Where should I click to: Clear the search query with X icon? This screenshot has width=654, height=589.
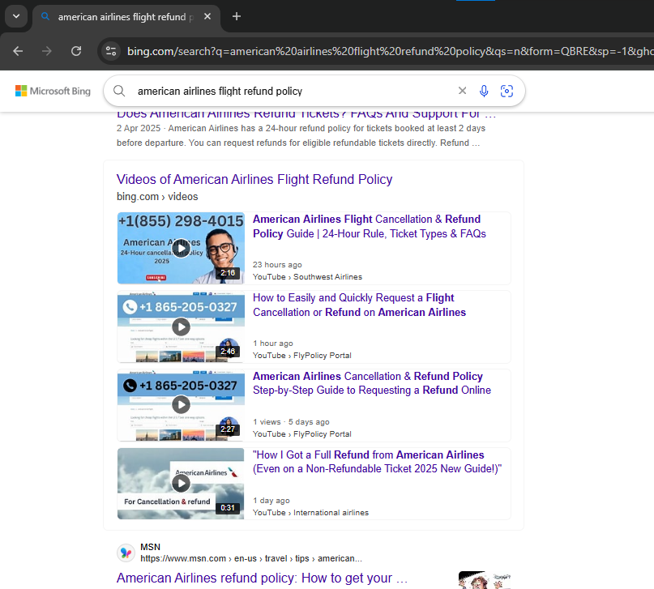point(462,92)
